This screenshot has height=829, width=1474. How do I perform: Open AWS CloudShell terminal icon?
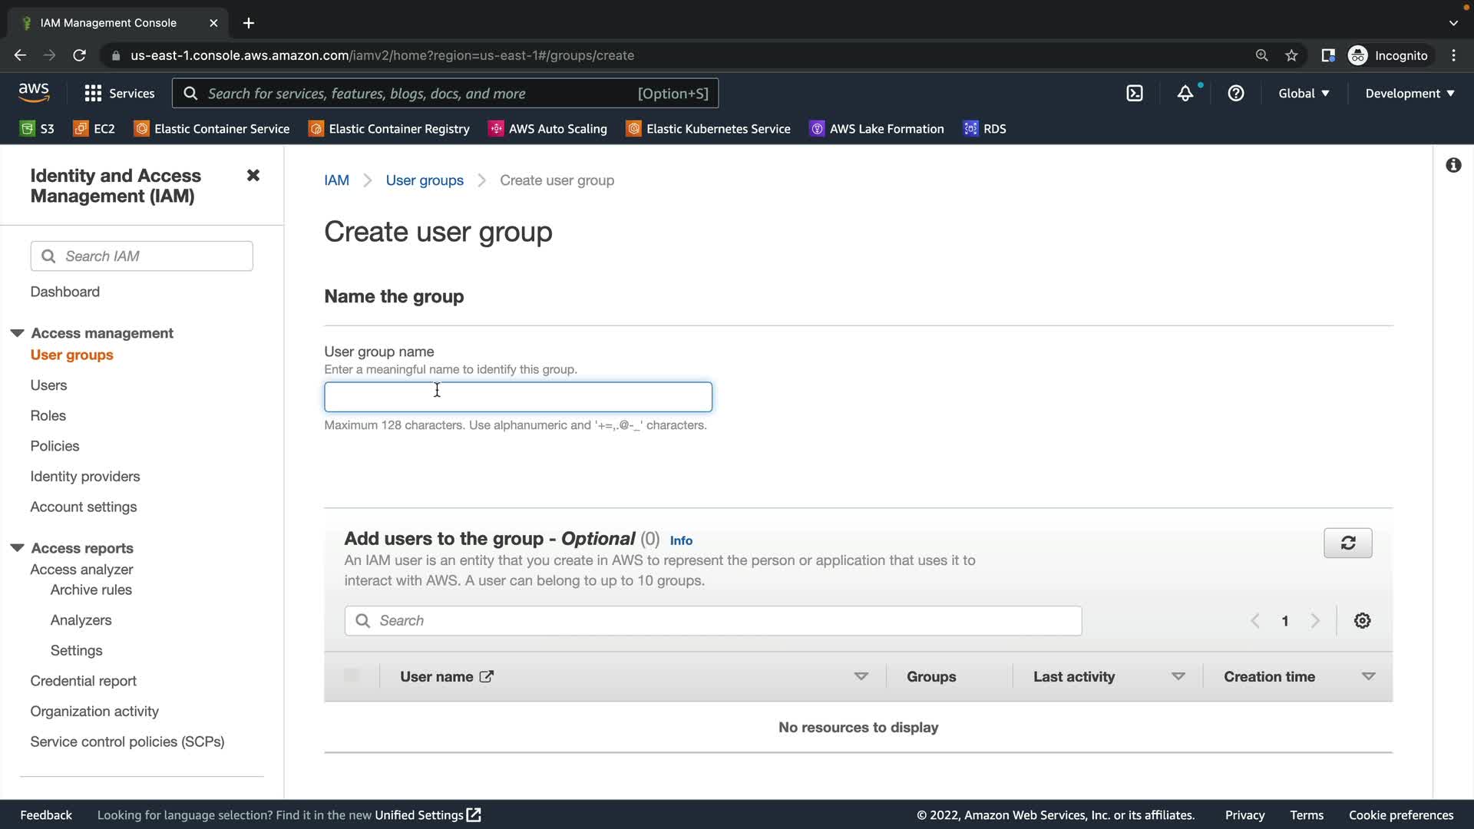pyautogui.click(x=1134, y=94)
